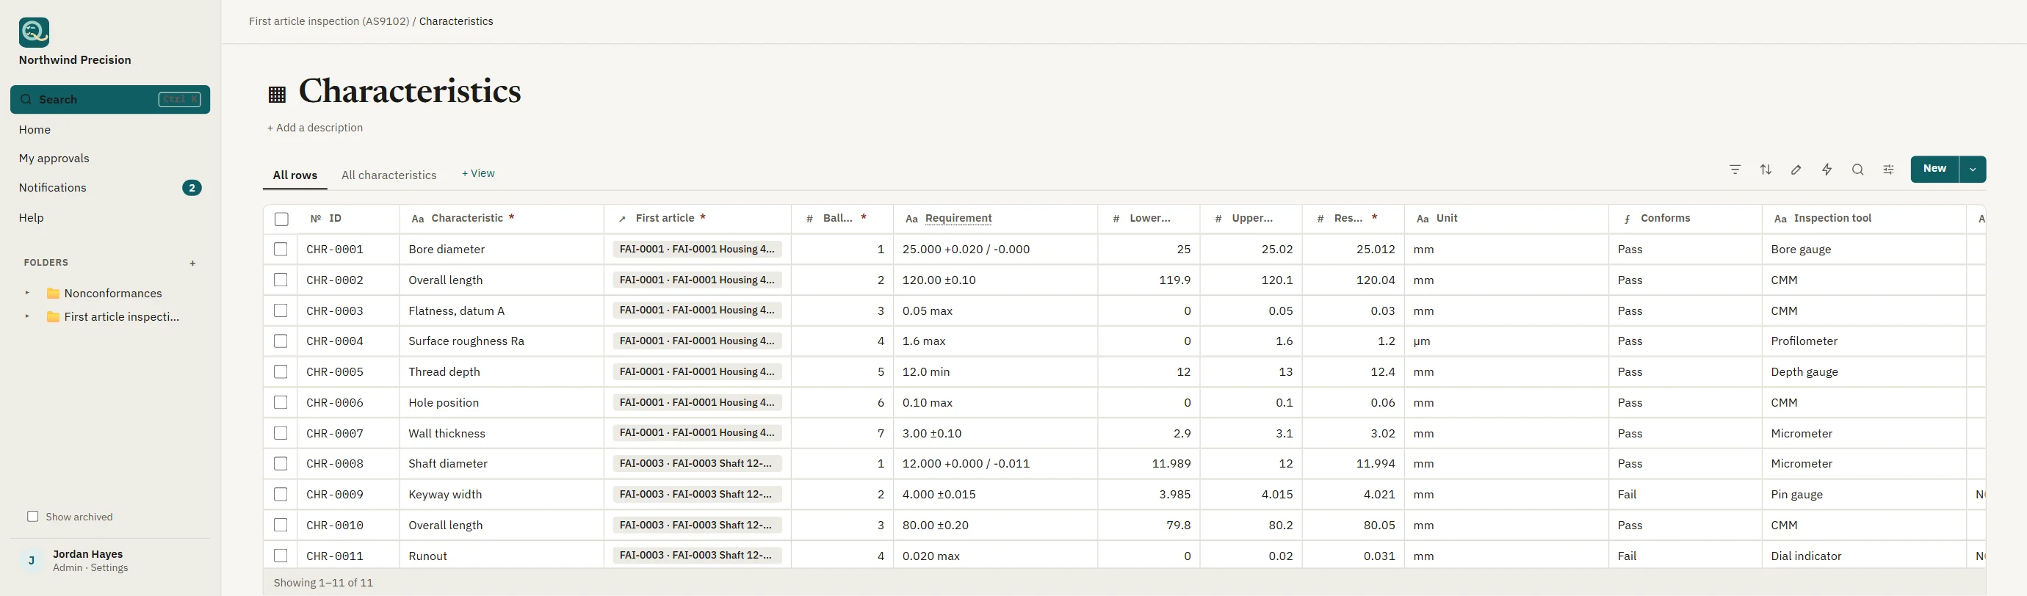
Task: Click + Add a description link
Action: point(315,128)
